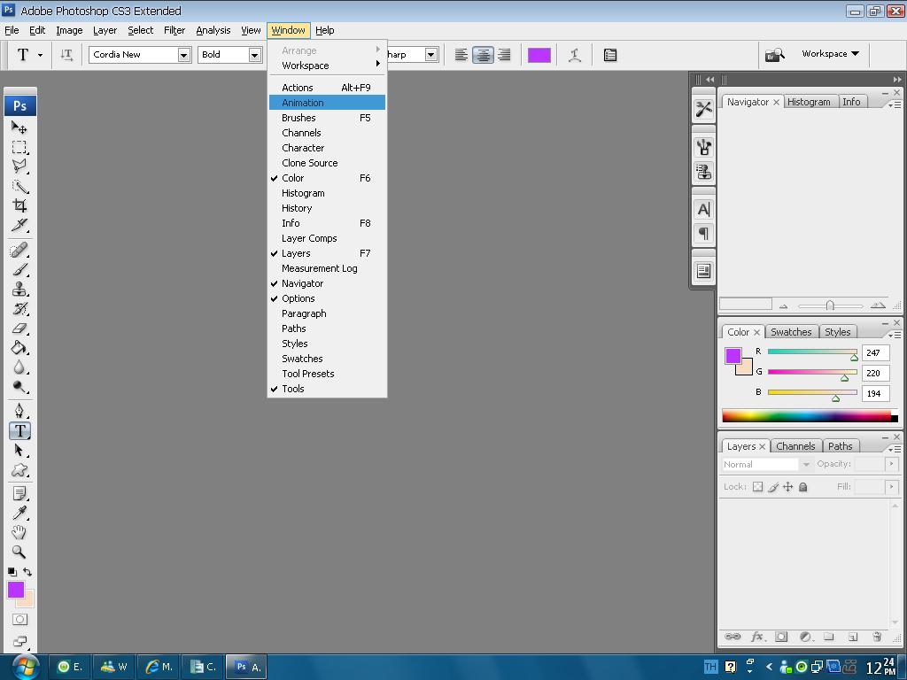This screenshot has height=680, width=907.
Task: Select the Path Selection tool
Action: point(19,451)
